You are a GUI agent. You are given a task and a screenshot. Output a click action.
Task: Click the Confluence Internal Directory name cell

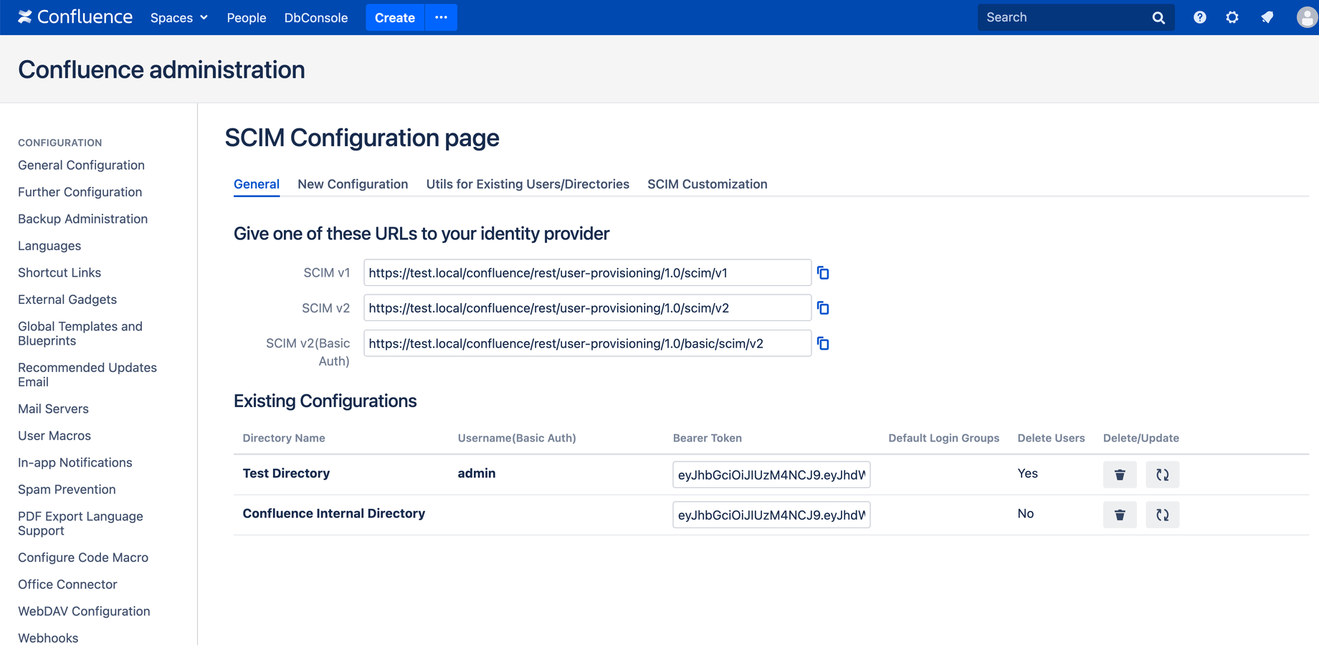click(334, 513)
